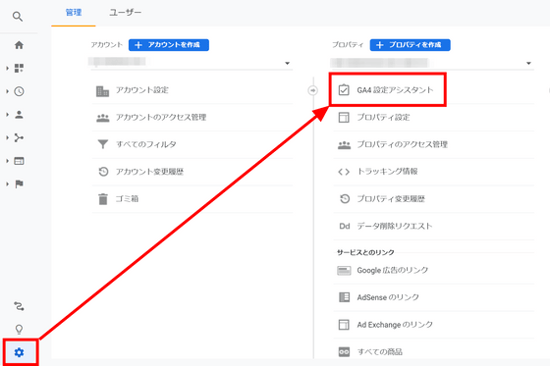Click history icon beside プロパティ変更履歴

pyautogui.click(x=345, y=199)
